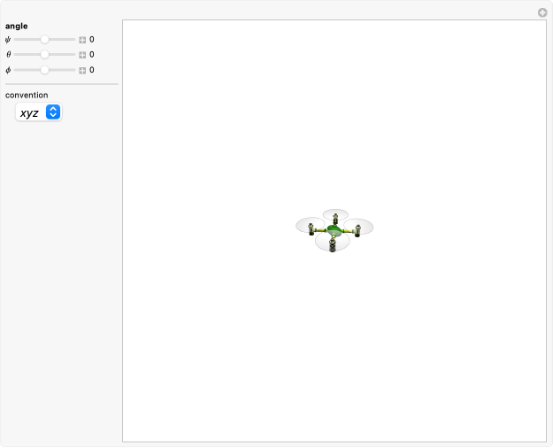Image resolution: width=553 pixels, height=448 pixels.
Task: Click the left end of ψ slider track
Action: point(16,40)
